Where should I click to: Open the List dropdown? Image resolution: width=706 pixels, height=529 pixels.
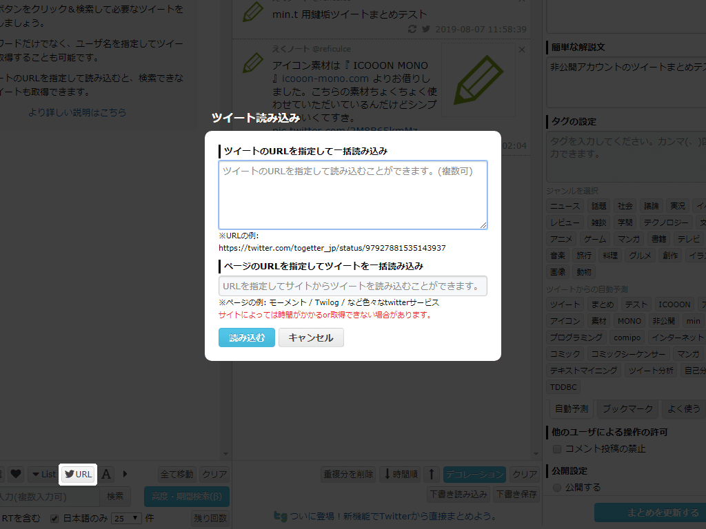(43, 474)
